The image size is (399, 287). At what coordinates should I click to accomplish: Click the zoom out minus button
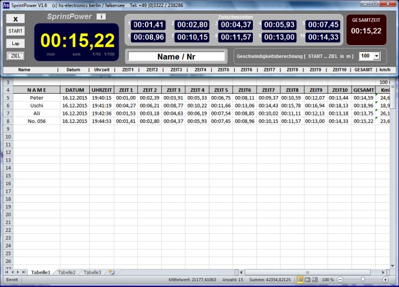click(x=340, y=280)
